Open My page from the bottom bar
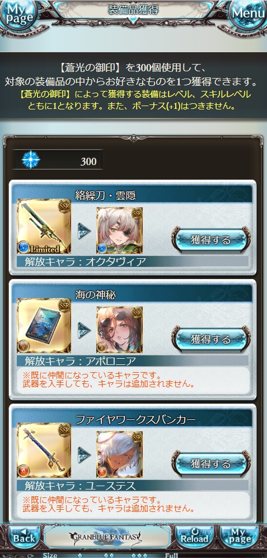Screen dimensions: 267x558 pyautogui.click(x=239, y=537)
